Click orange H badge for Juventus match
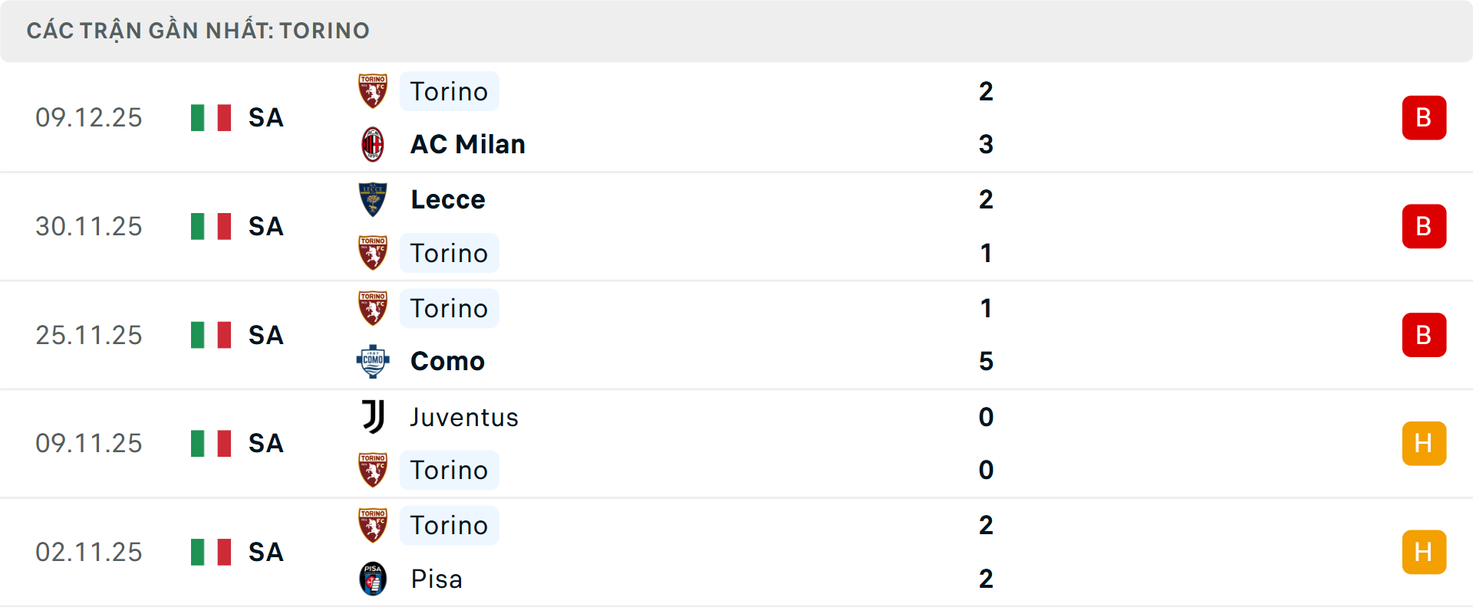The image size is (1473, 607). [1424, 443]
